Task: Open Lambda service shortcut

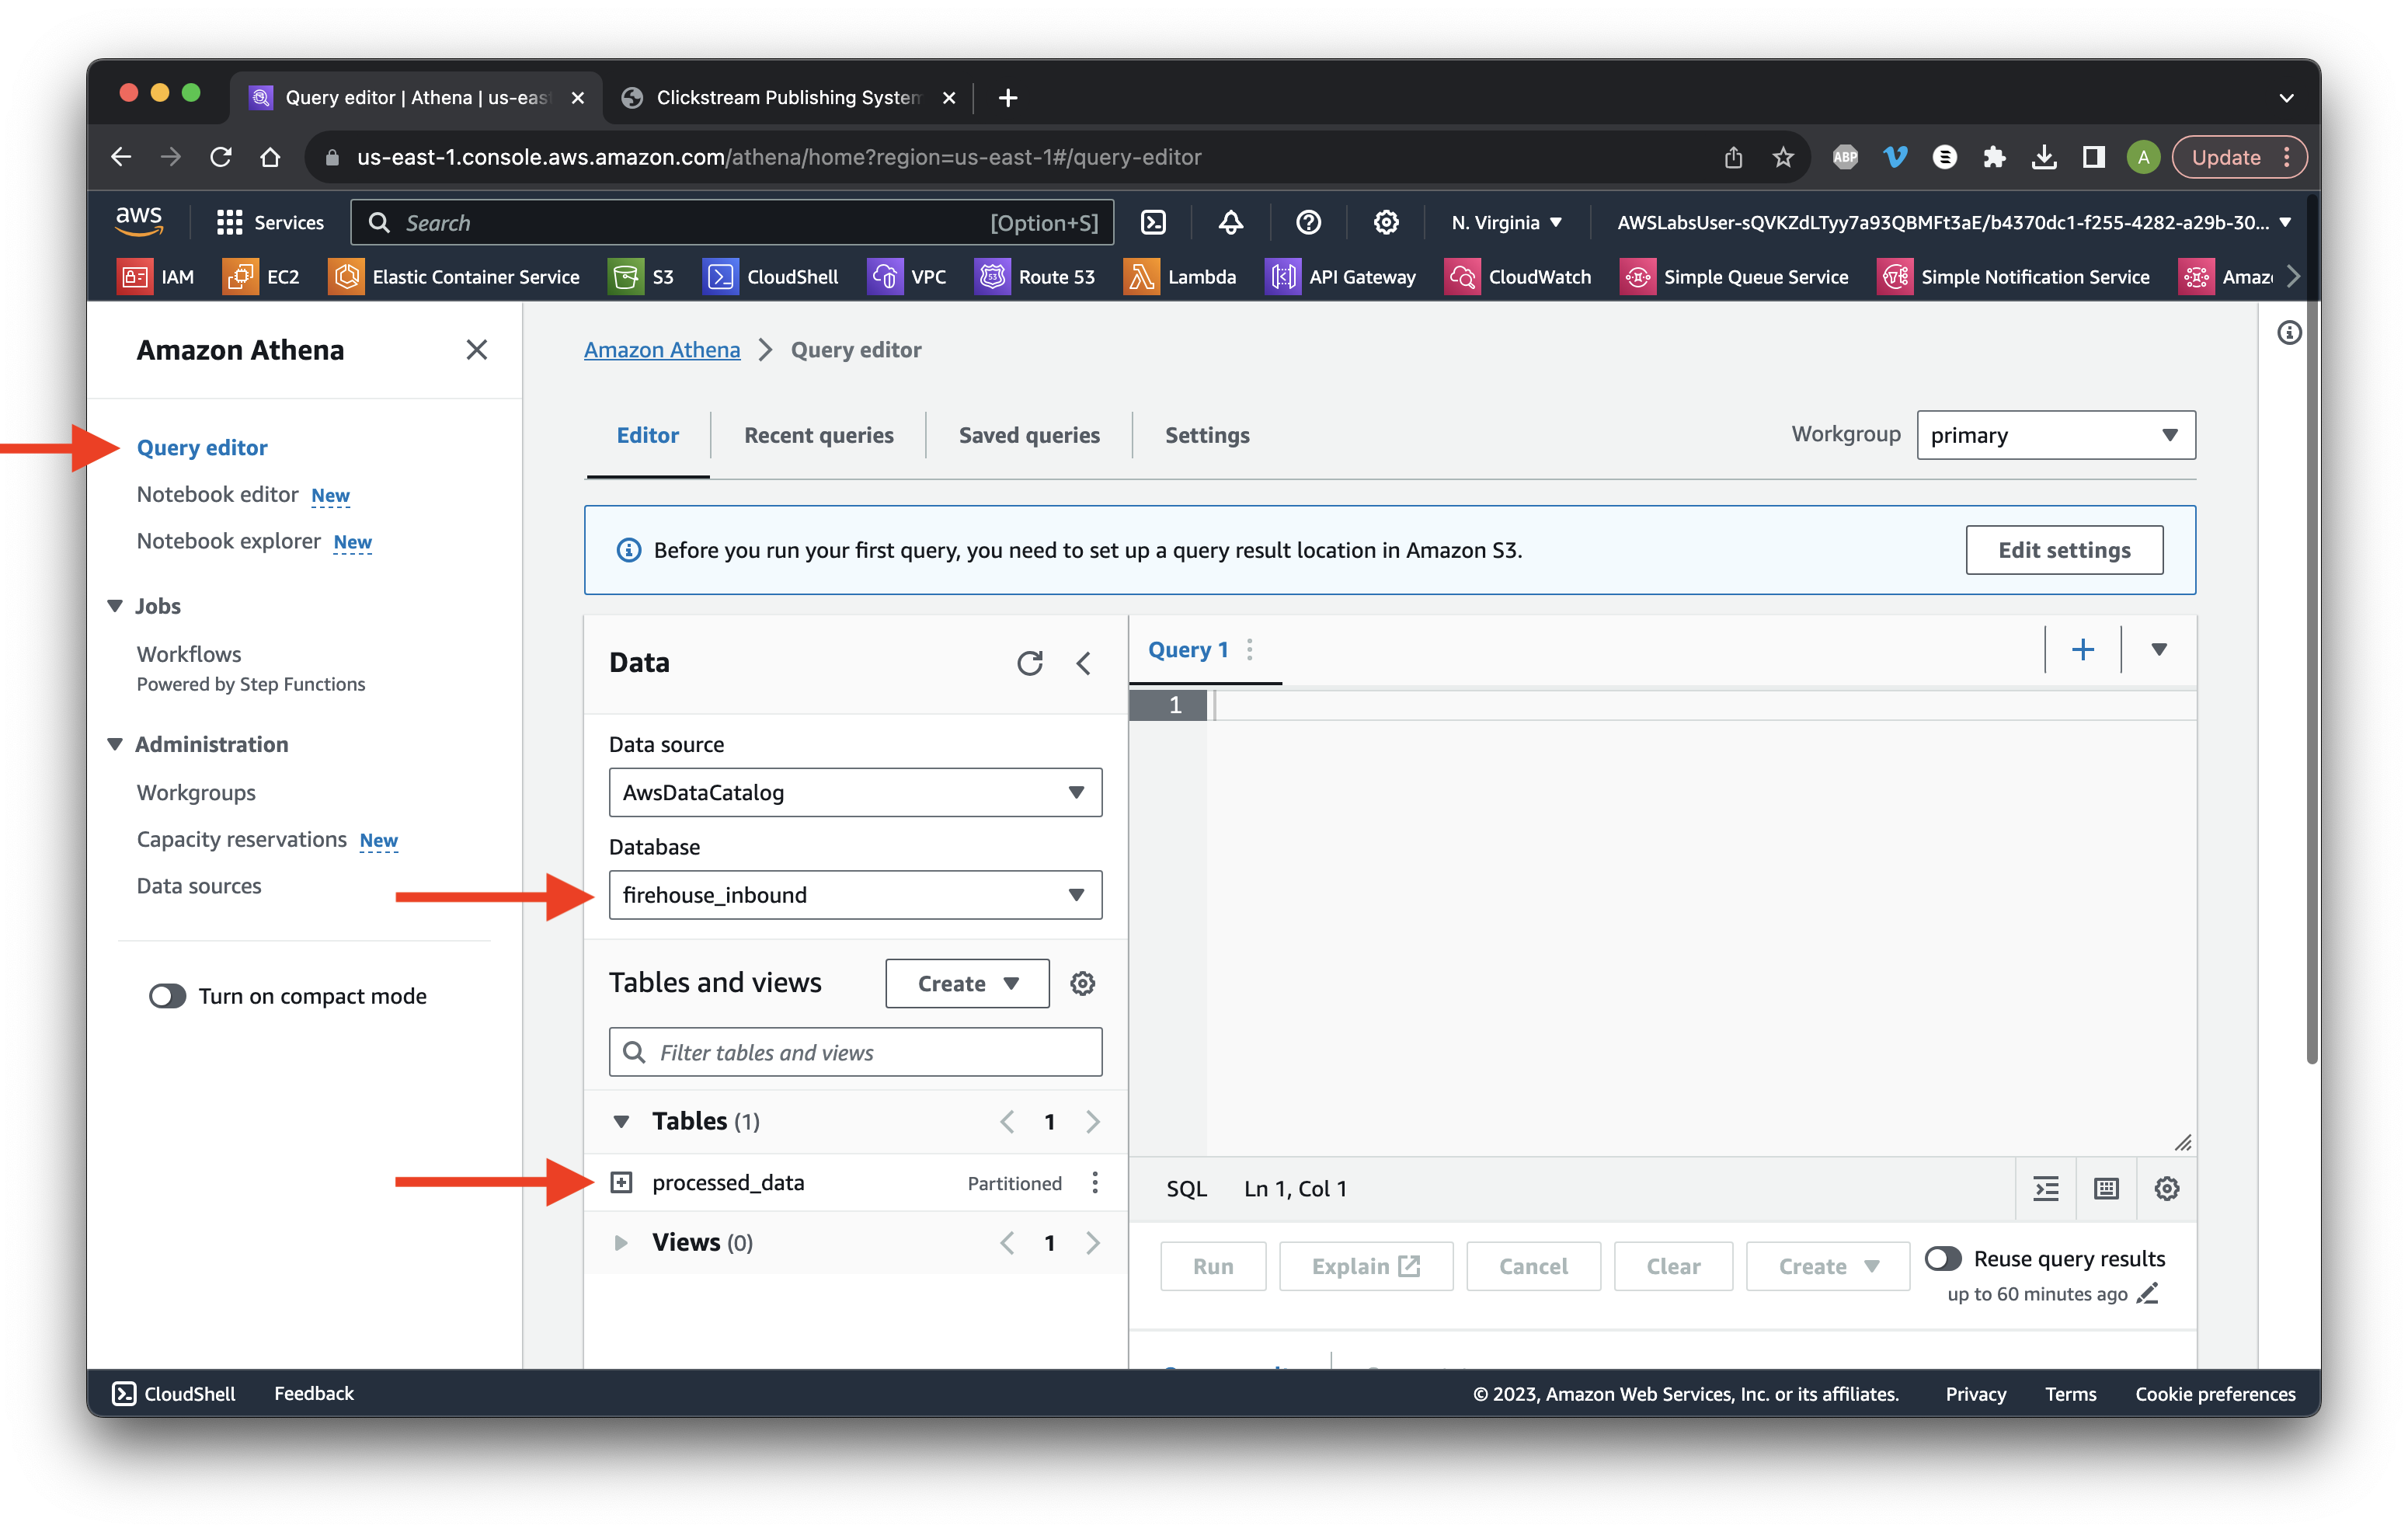Action: [x=1180, y=277]
